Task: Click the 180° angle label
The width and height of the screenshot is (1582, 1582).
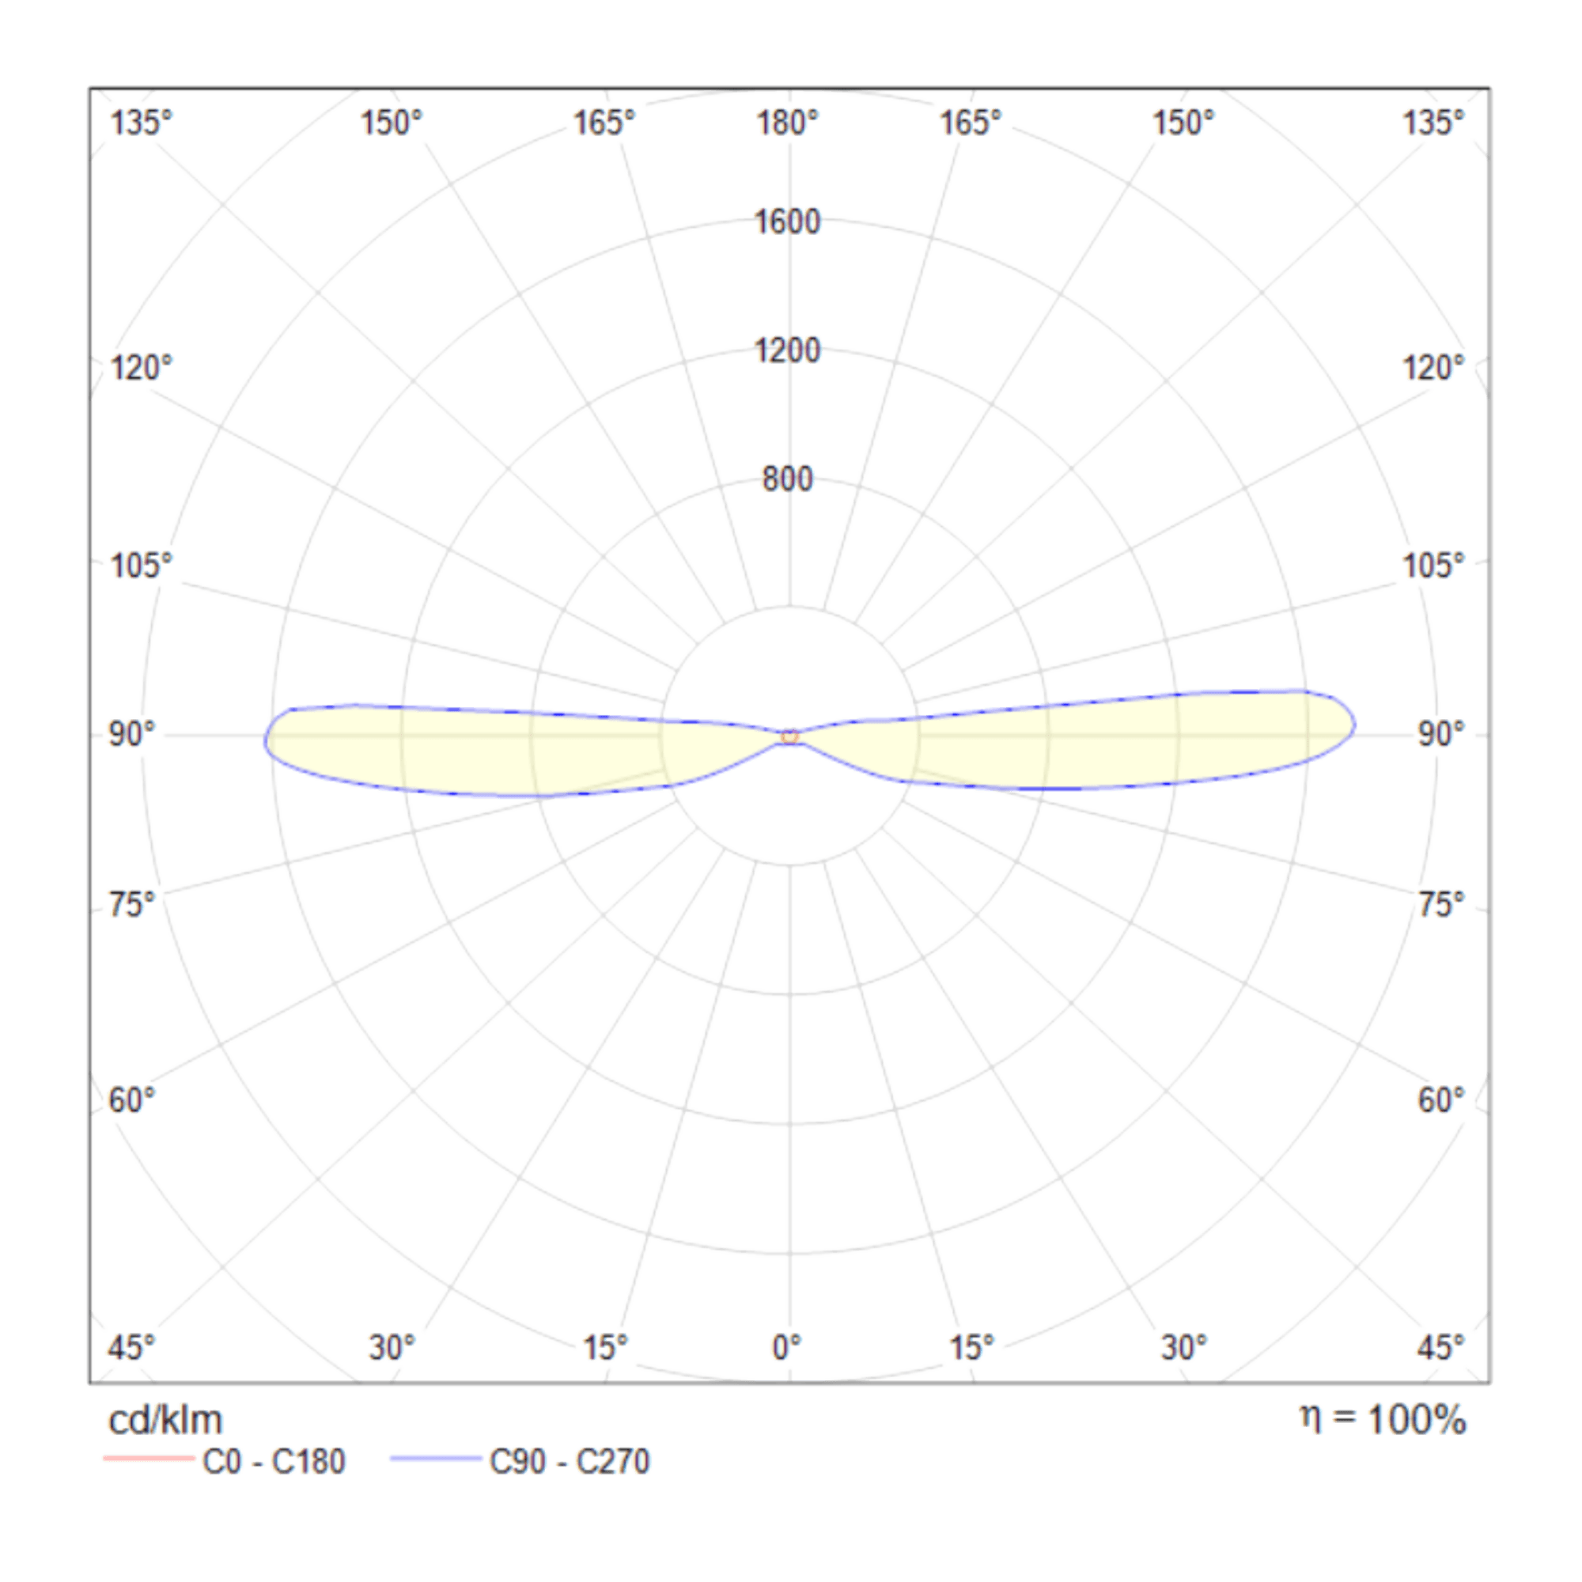Action: [787, 123]
